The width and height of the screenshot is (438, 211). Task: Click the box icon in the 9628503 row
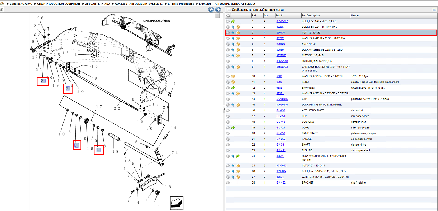click(238, 56)
